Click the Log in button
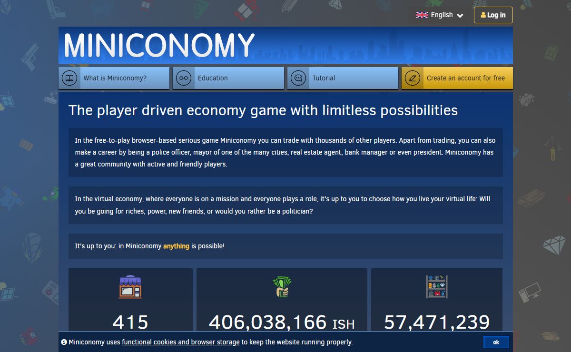Viewport: 571px width, 352px height. coord(493,15)
